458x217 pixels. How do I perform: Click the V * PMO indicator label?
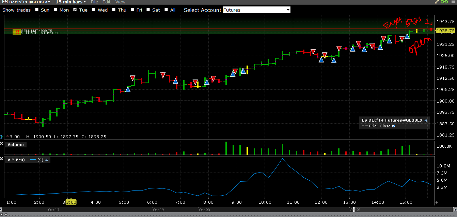click(x=16, y=160)
